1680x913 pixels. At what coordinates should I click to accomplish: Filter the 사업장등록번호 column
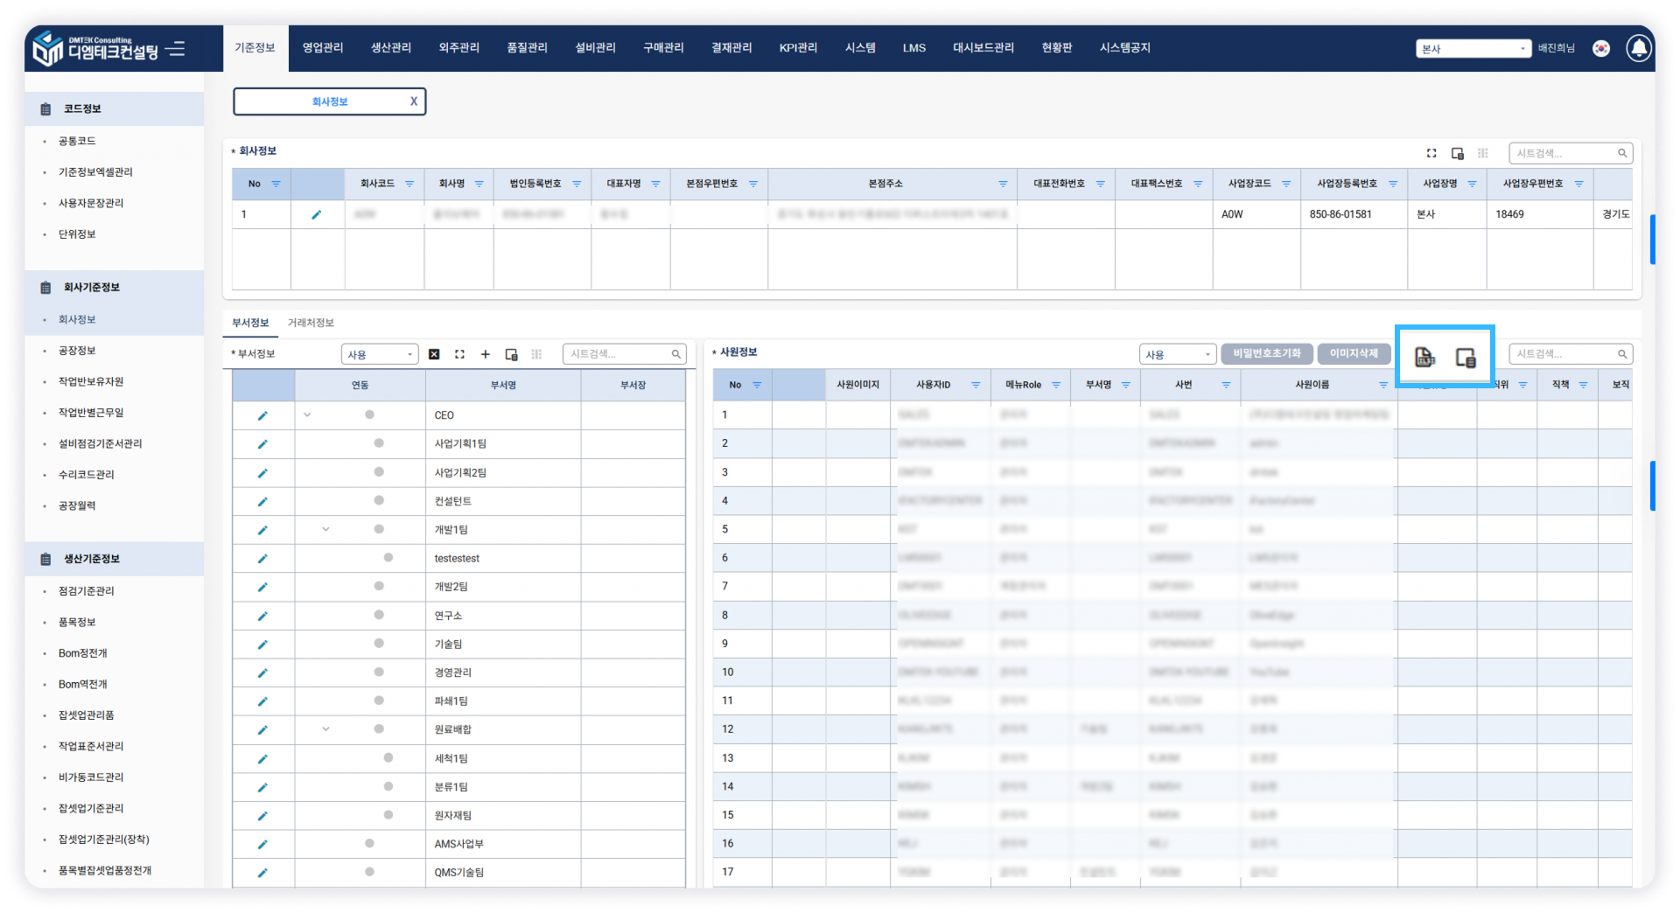click(1393, 184)
